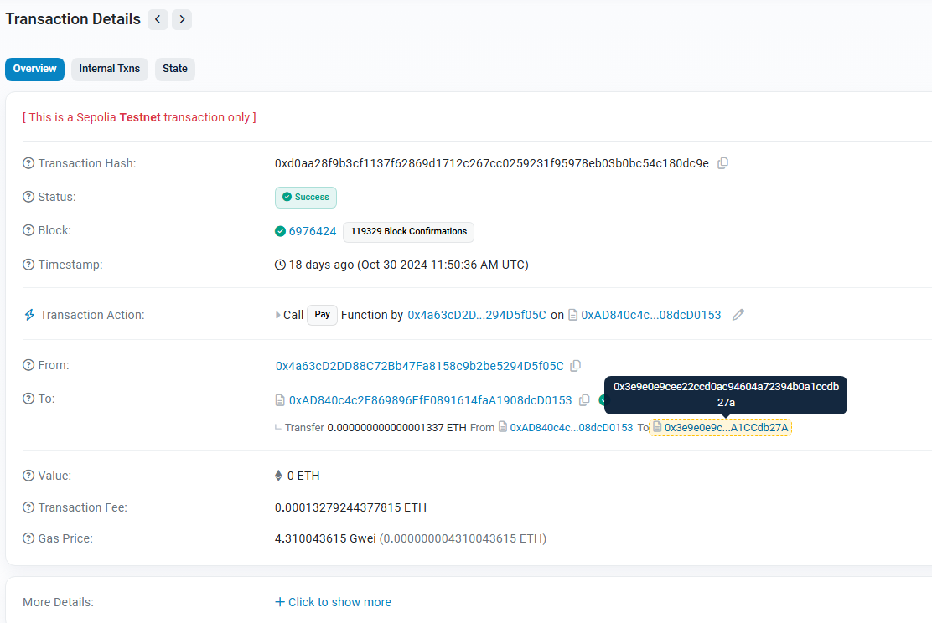The image size is (932, 623).
Task: Switch to the Internal Txns tab
Action: [x=109, y=69]
